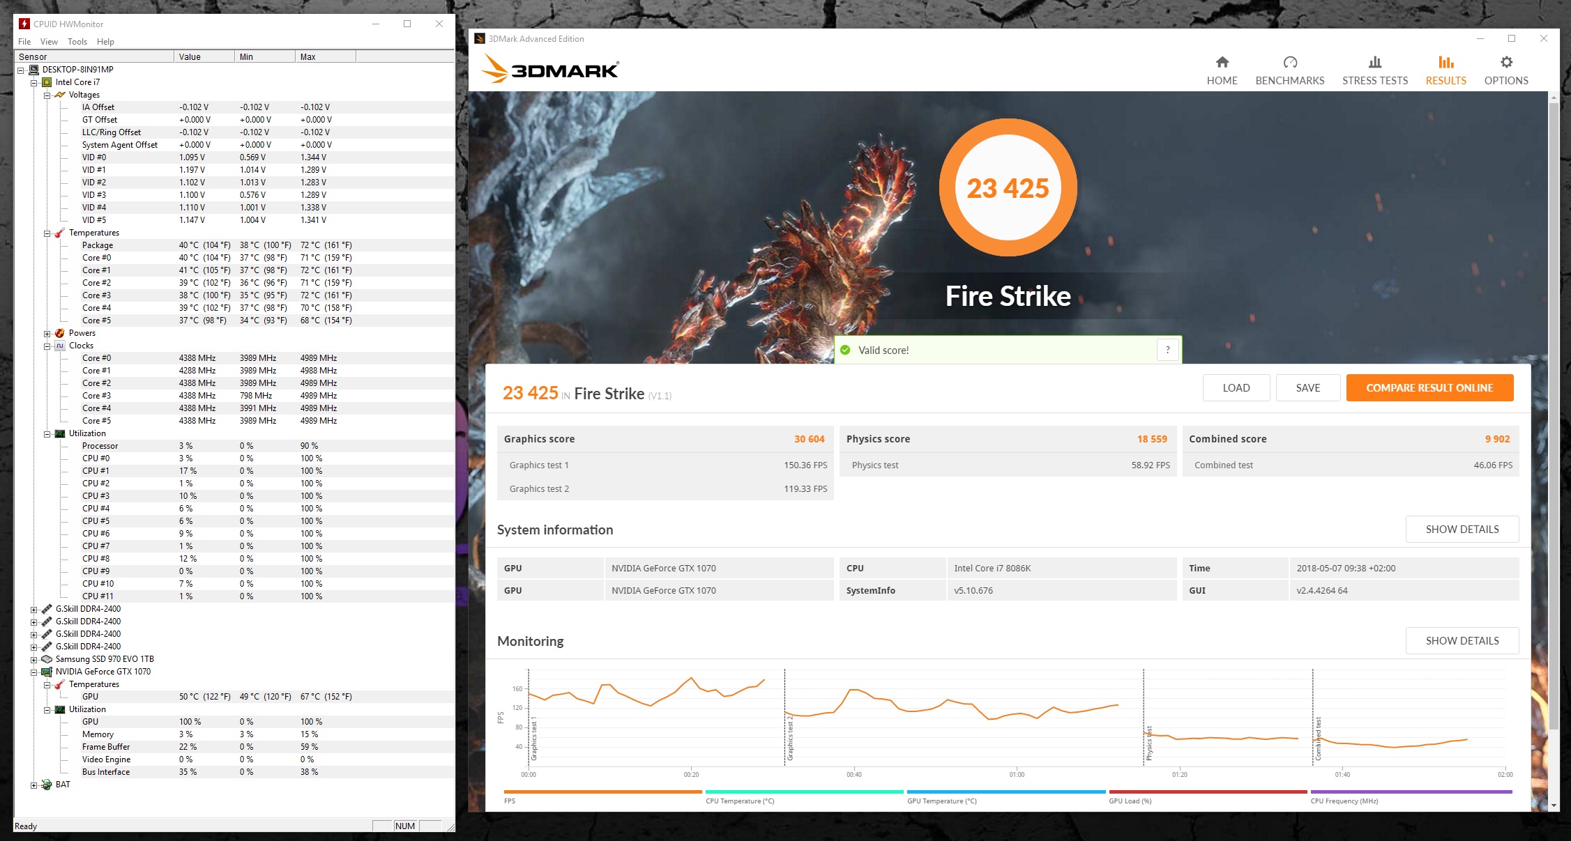This screenshot has width=1571, height=841.
Task: Open the HOME icon in 3DMark
Action: (x=1222, y=62)
